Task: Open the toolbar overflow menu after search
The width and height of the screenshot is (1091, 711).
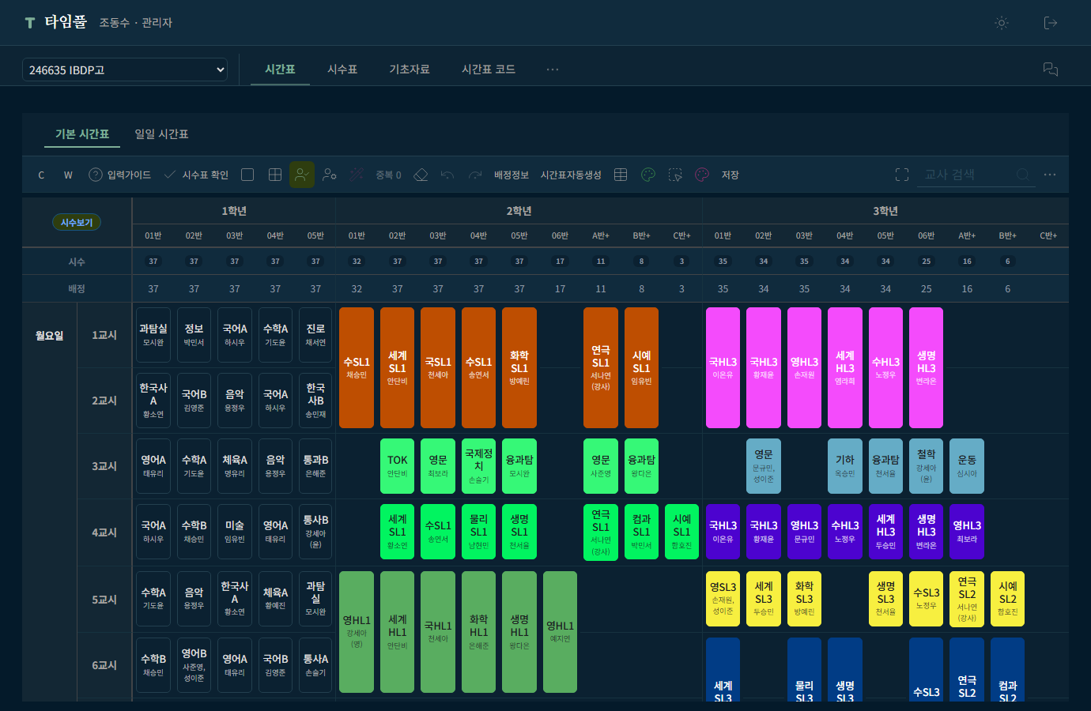Action: (x=1050, y=175)
